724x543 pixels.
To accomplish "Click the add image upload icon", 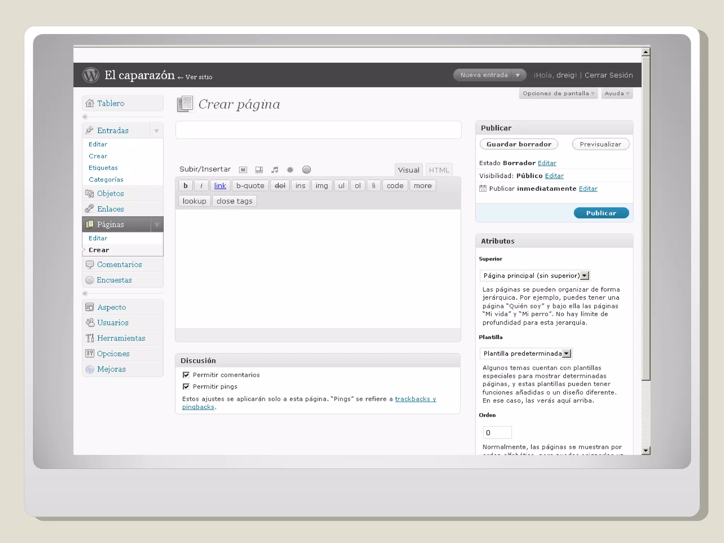I will tap(243, 170).
